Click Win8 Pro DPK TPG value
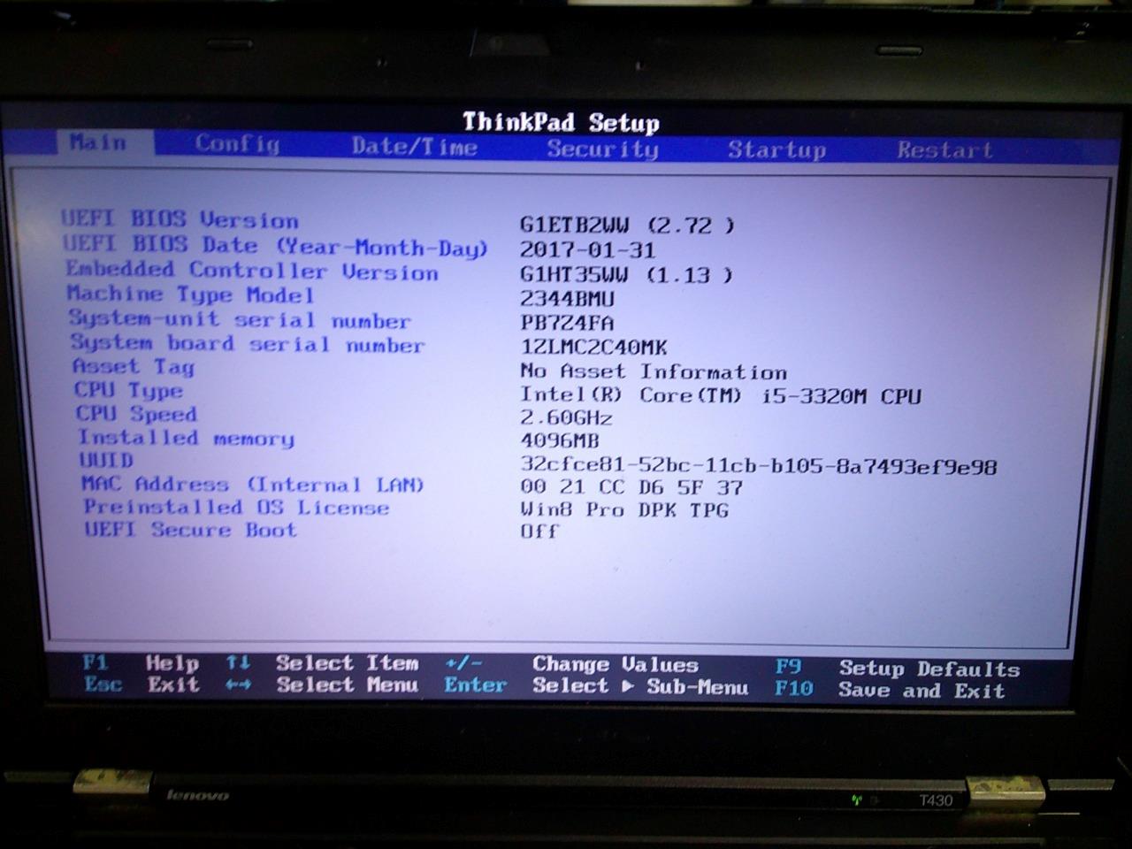This screenshot has height=849, width=1132. 624,510
